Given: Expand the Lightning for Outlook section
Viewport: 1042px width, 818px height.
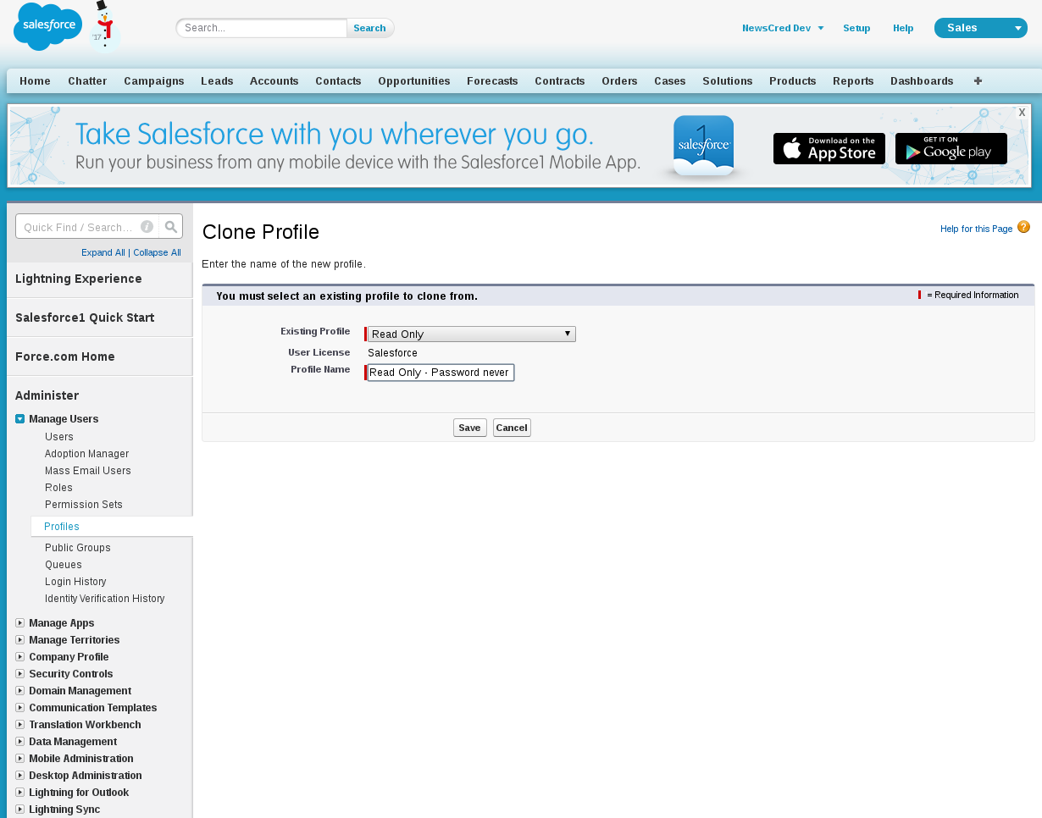Looking at the screenshot, I should (19, 793).
